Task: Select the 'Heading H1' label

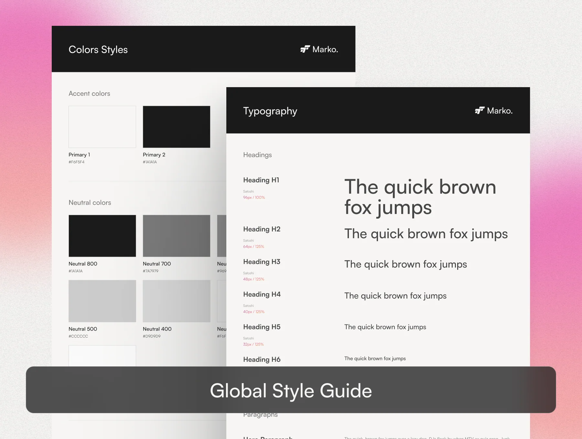Action: coord(261,180)
